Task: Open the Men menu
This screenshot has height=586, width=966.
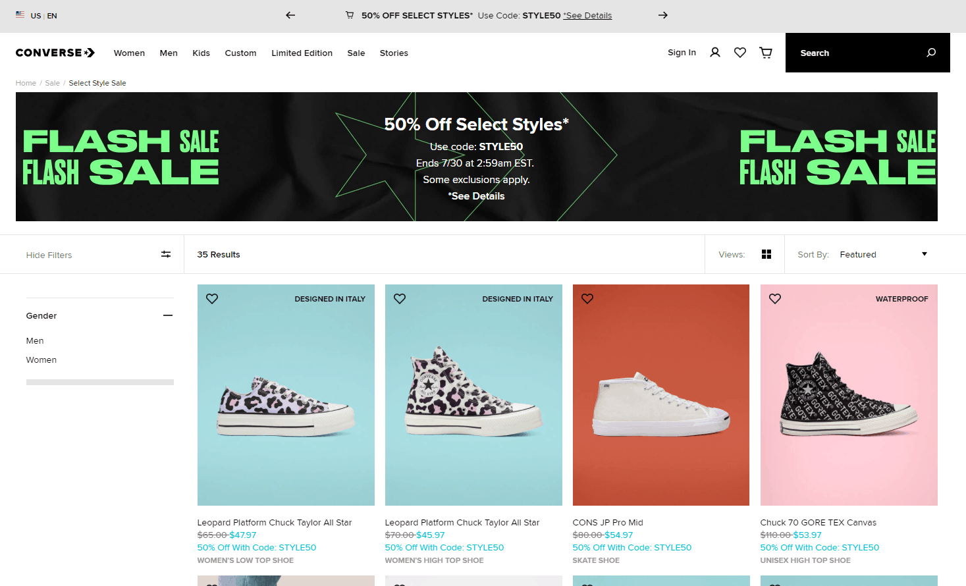Action: [x=169, y=53]
